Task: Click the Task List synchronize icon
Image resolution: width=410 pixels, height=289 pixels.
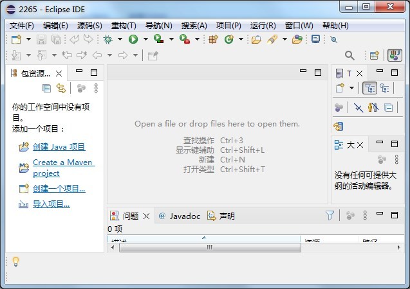Action: pos(339,127)
